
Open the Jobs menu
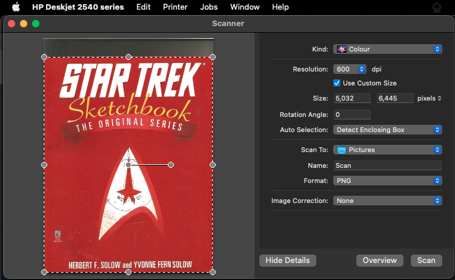click(208, 7)
